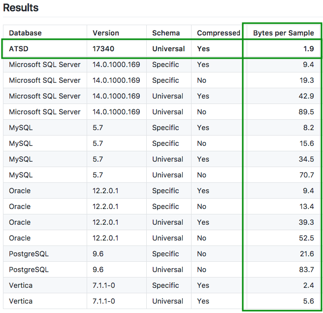The width and height of the screenshot is (323, 313).
Task: Click 9.4 in the Oracle row
Action: [x=308, y=191]
